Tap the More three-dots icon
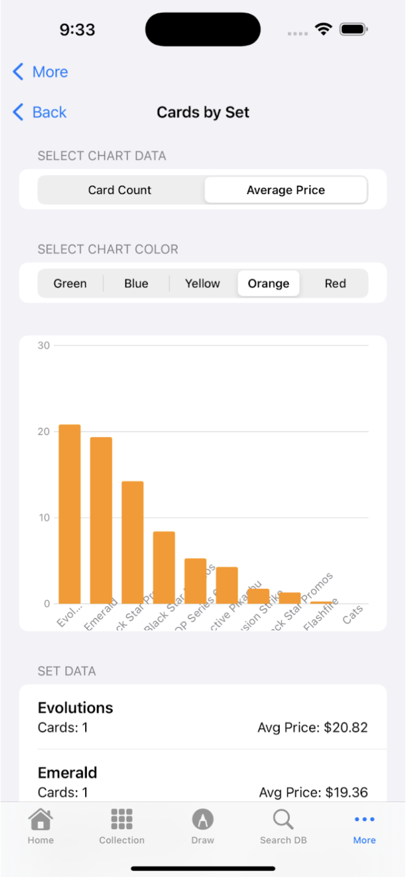Image resolution: width=409 pixels, height=877 pixels. pos(365,820)
